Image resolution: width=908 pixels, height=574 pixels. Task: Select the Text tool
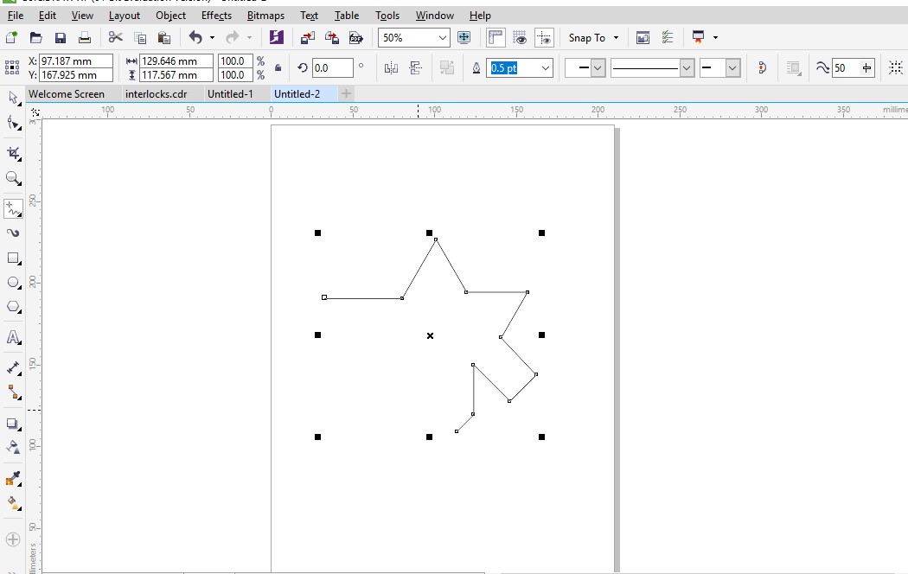click(13, 337)
